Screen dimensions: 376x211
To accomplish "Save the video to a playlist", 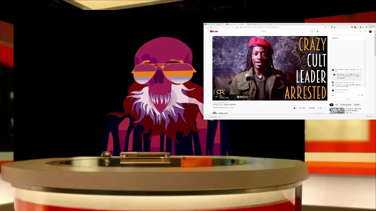I will (320, 108).
